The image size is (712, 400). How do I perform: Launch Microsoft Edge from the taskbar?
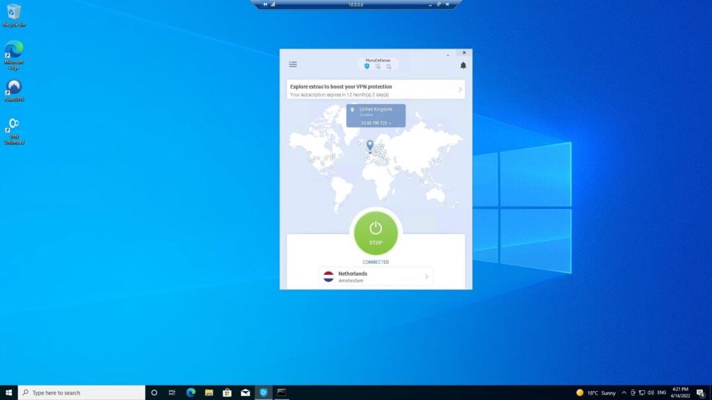[191, 393]
